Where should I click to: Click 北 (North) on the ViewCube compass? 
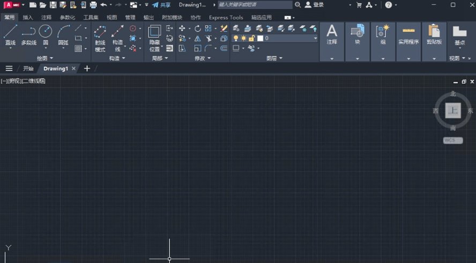453,93
